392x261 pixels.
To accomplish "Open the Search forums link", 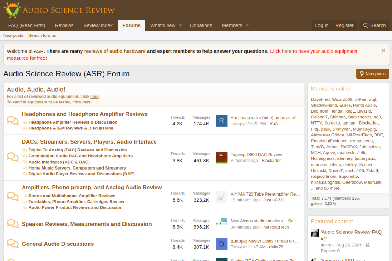I will (x=42, y=35).
